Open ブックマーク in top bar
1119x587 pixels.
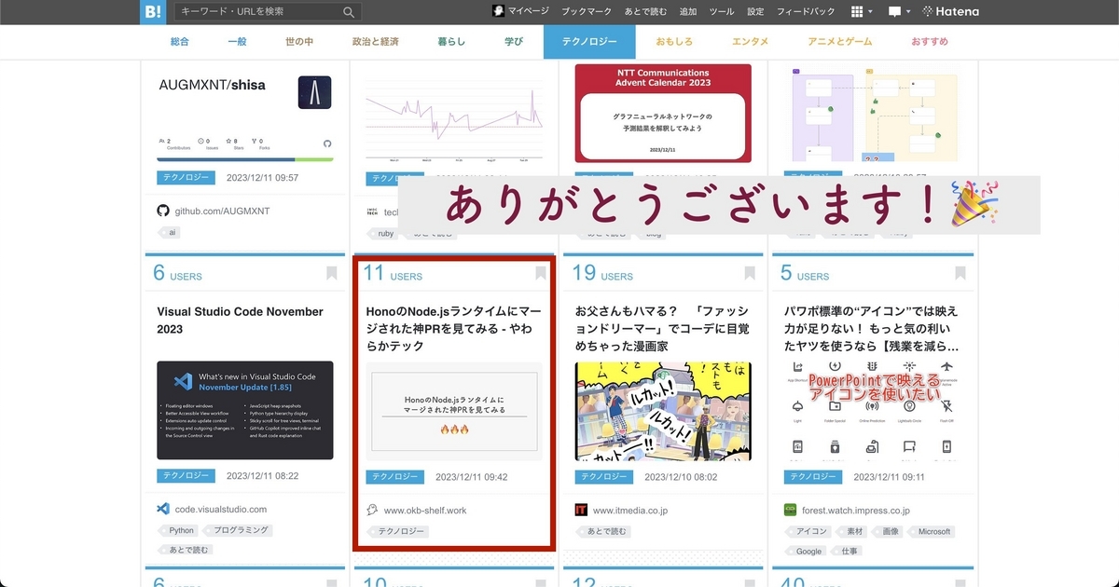click(587, 12)
